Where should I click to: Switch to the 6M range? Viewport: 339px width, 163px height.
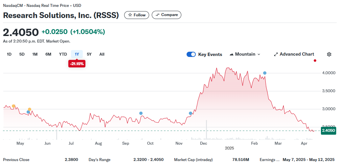[48, 54]
